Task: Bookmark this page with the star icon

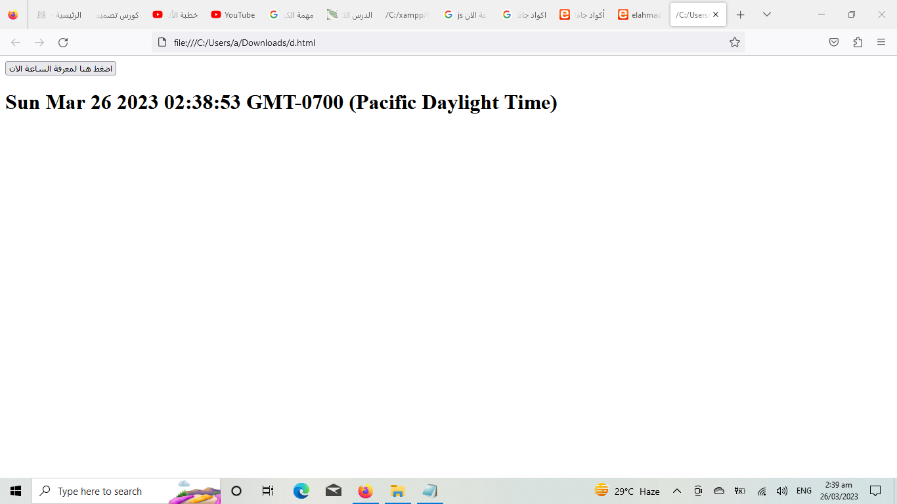Action: coord(734,43)
